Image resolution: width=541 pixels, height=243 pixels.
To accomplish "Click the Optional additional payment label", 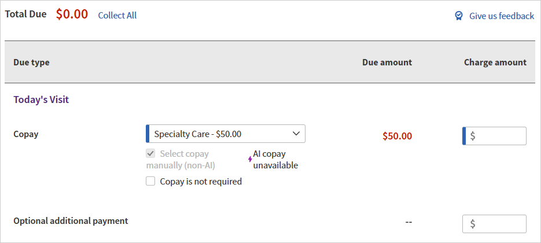I will (x=71, y=220).
